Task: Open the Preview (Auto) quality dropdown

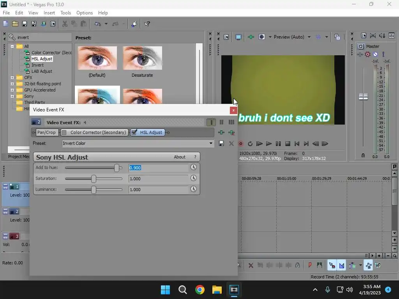Action: coord(309,37)
